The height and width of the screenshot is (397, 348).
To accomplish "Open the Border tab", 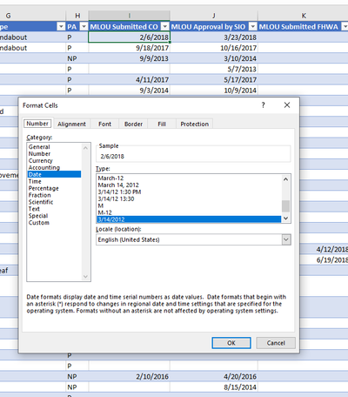I will click(133, 124).
